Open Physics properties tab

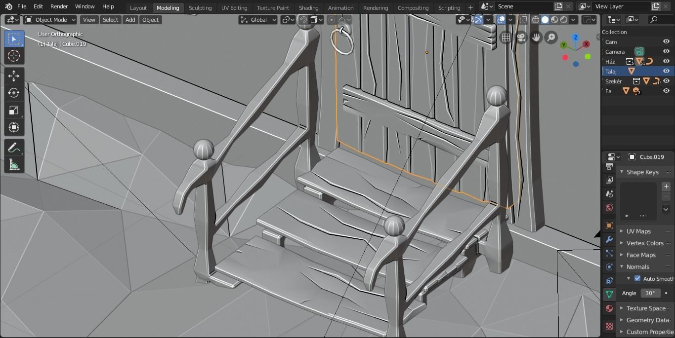pos(609,267)
